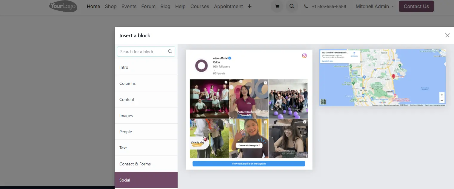Click the odoo.official username text

tap(220, 58)
